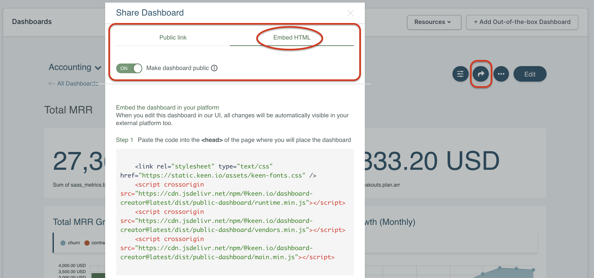The width and height of the screenshot is (594, 278).
Task: Click the orange contraction legend dot
Action: pyautogui.click(x=87, y=243)
